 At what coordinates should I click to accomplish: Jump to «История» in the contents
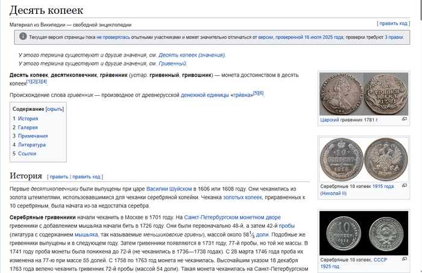[27, 119]
